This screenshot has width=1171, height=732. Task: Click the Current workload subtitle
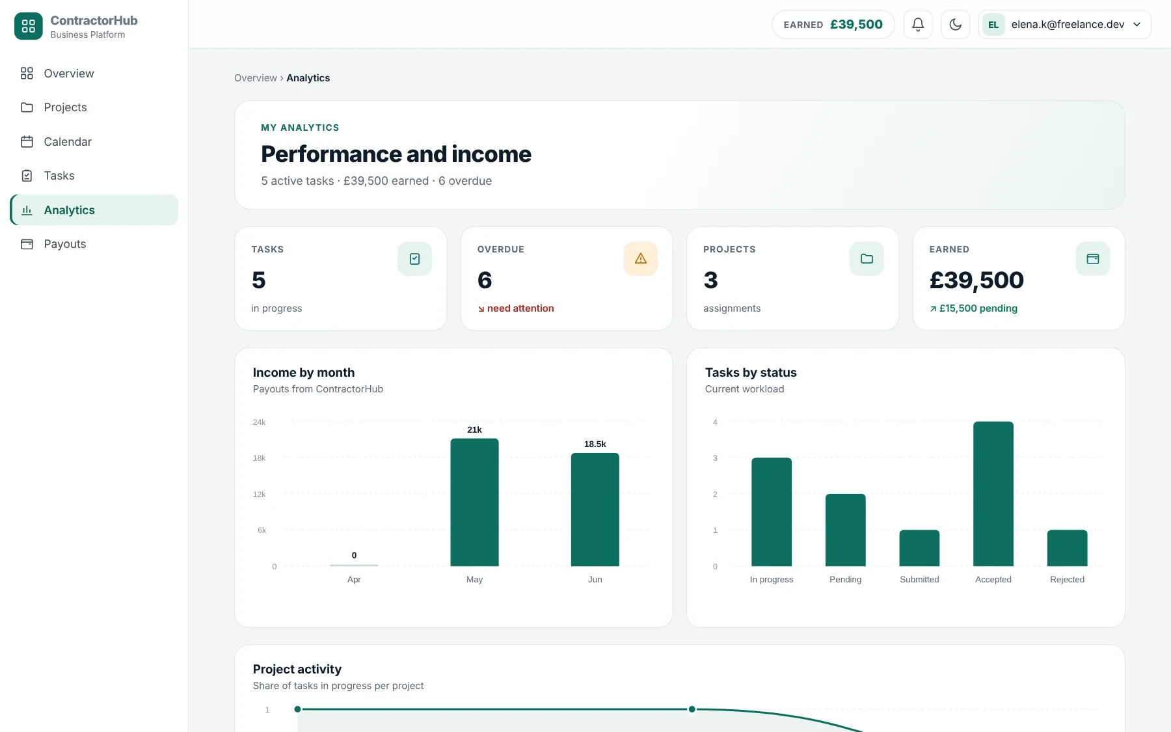744,389
